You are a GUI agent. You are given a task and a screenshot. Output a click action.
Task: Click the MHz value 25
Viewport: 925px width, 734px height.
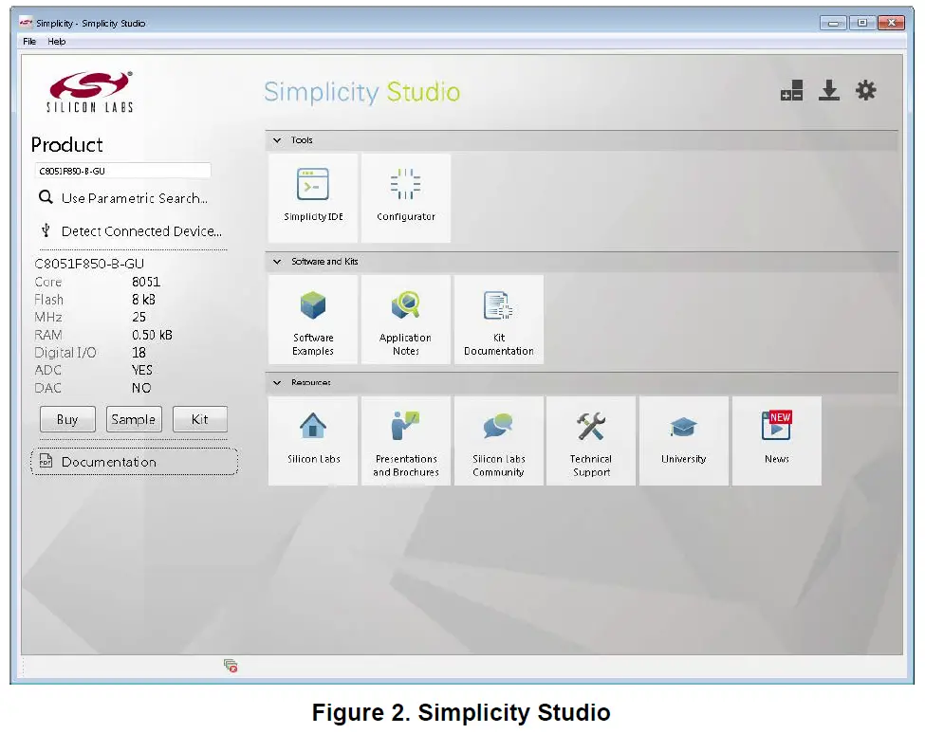click(139, 317)
